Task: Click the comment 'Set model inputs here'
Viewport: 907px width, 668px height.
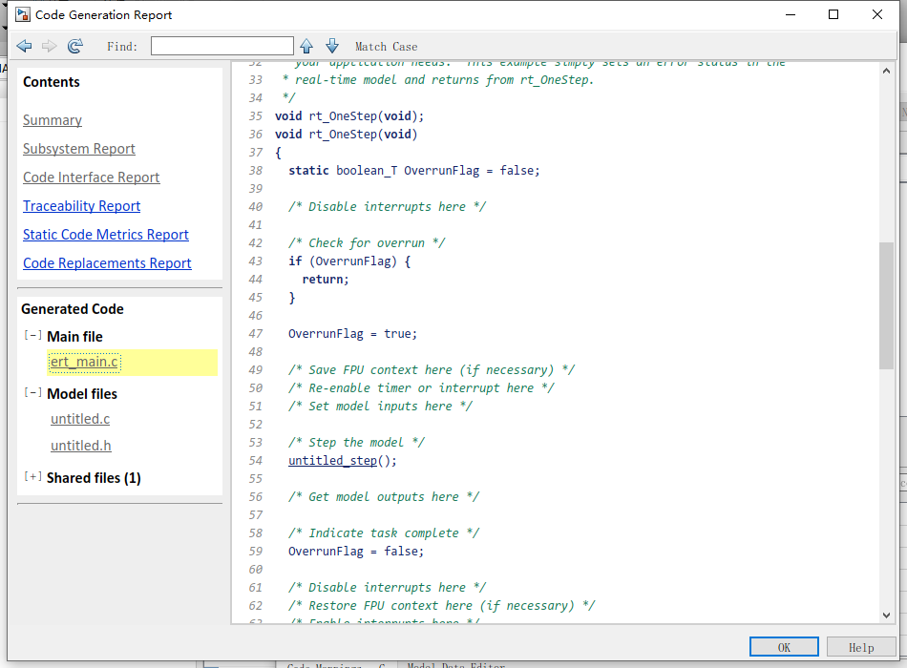Action: tap(380, 406)
